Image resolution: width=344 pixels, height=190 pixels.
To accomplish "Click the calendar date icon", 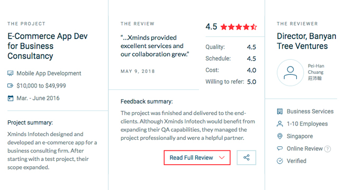I will pyautogui.click(x=10, y=98).
